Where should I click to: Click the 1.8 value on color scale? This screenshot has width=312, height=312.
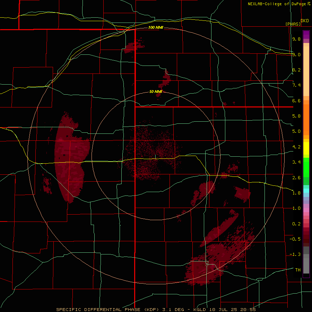(296, 193)
